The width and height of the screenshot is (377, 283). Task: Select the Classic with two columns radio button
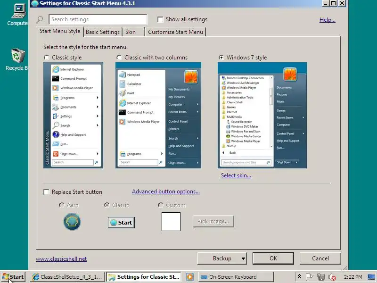[x=119, y=58]
